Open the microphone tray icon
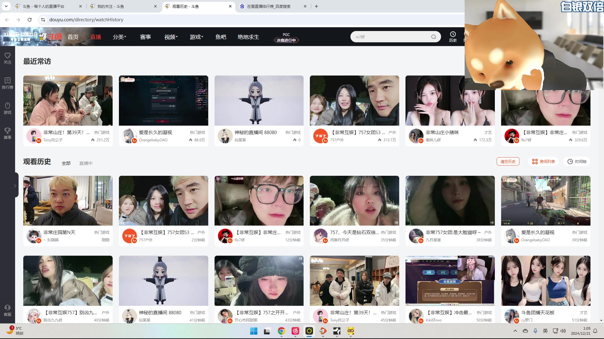604x339 pixels. pyautogui.click(x=535, y=331)
